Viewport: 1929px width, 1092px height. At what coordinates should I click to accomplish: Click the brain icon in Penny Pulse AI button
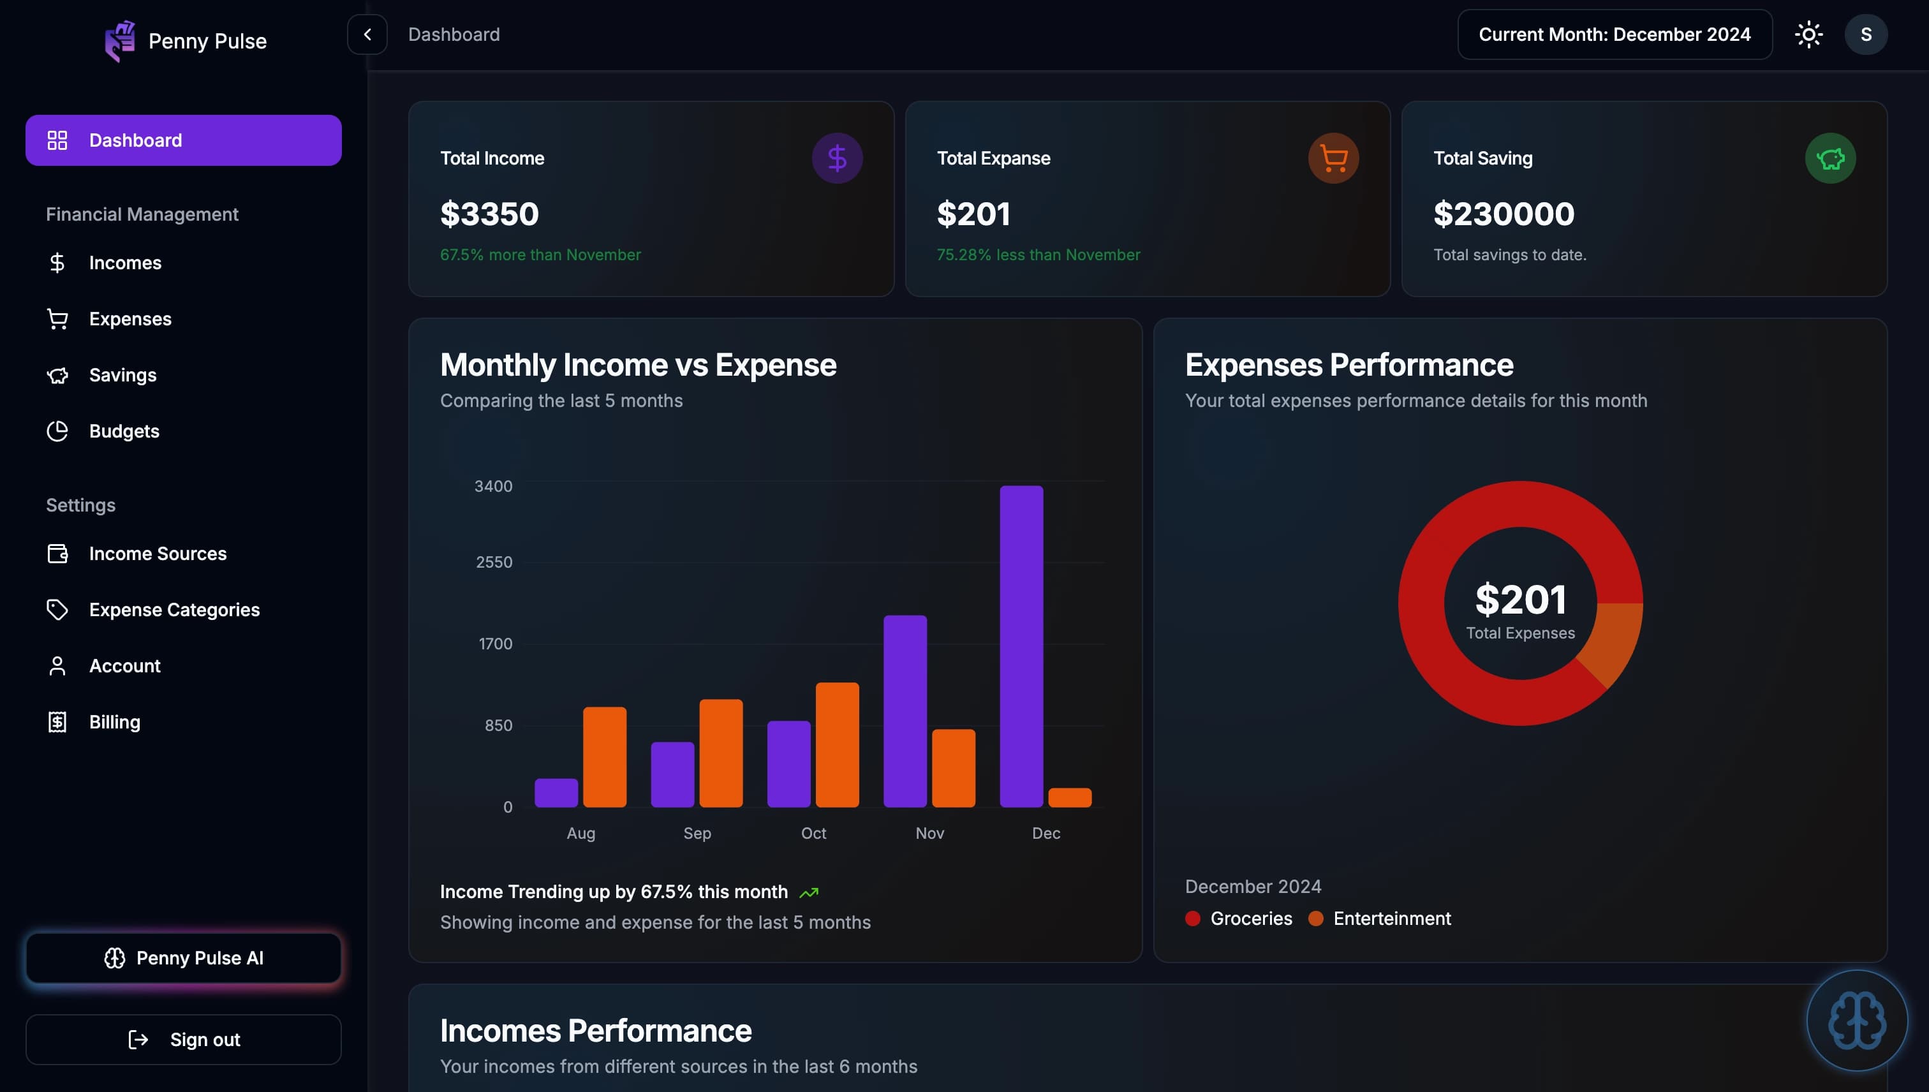[114, 958]
